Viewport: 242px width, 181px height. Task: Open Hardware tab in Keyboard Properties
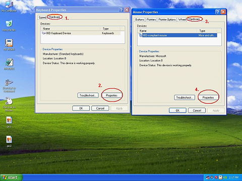point(54,17)
